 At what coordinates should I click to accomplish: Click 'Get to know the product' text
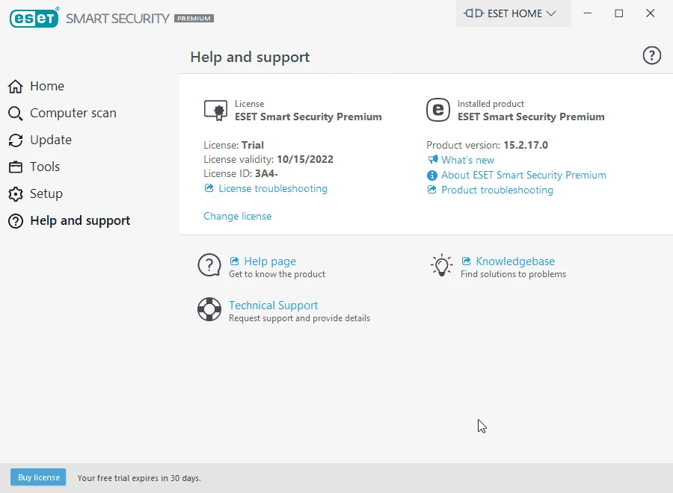(277, 274)
